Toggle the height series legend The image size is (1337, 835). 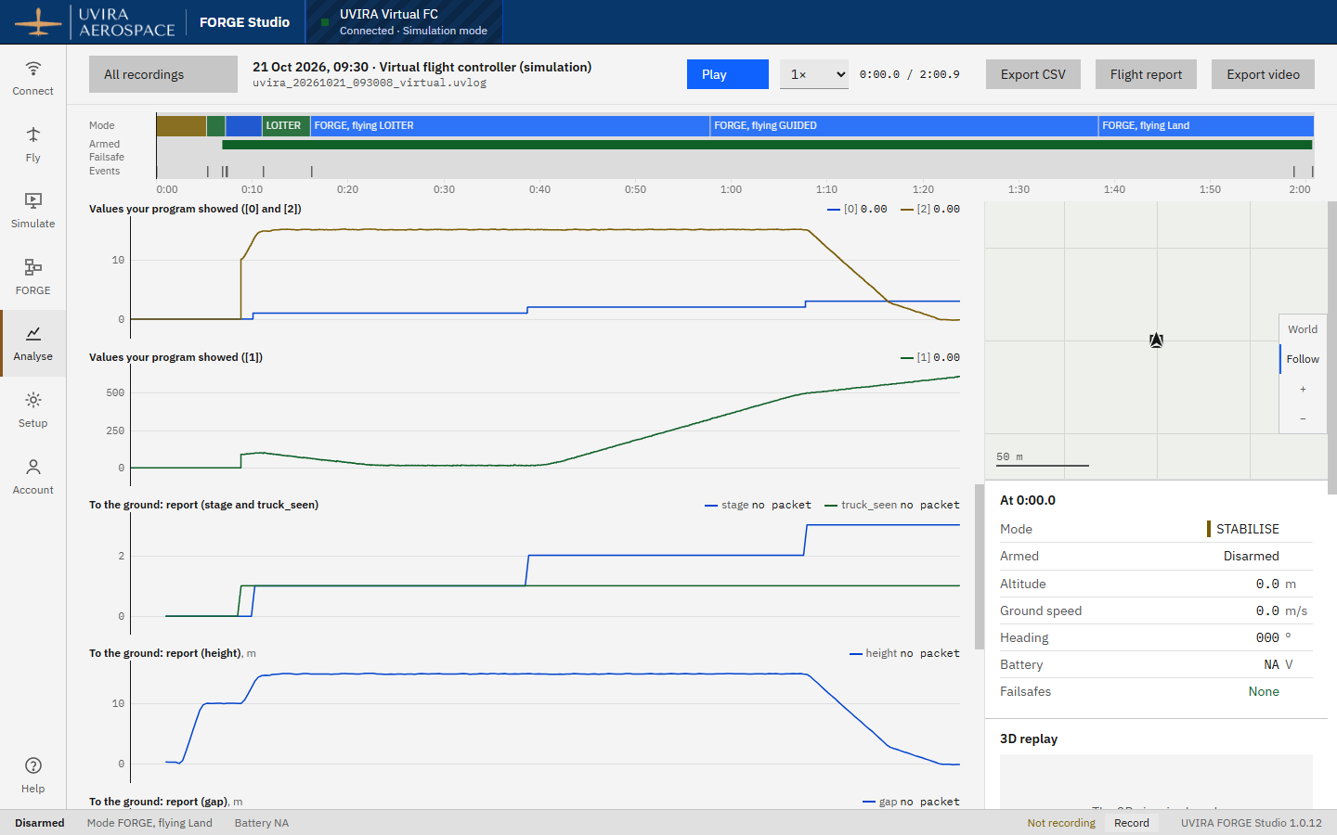pos(904,653)
